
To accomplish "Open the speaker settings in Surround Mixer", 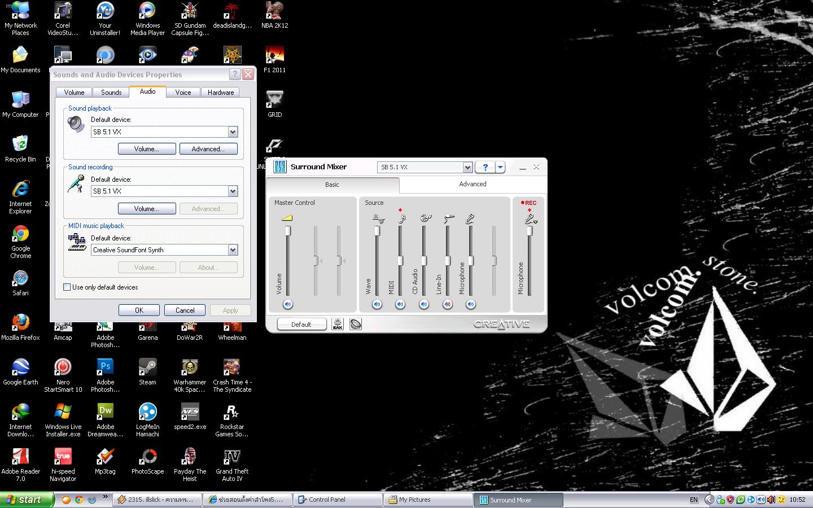I will click(x=356, y=324).
